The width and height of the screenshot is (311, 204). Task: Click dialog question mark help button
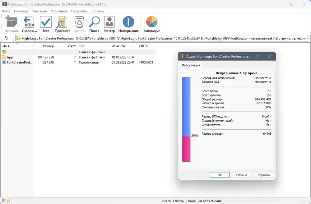[257, 56]
